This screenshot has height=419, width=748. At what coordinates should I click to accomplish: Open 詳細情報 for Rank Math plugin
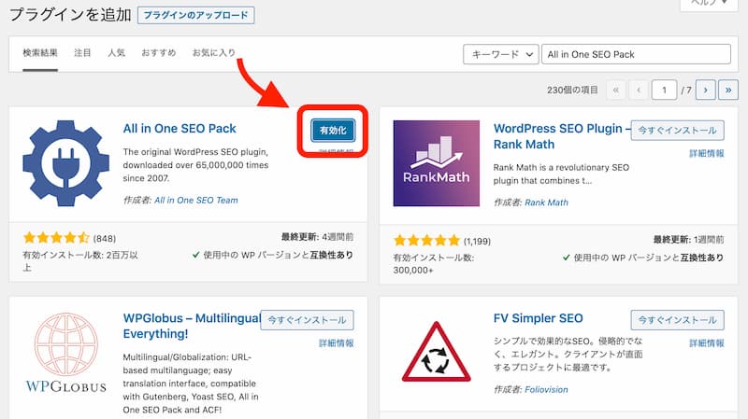point(707,153)
